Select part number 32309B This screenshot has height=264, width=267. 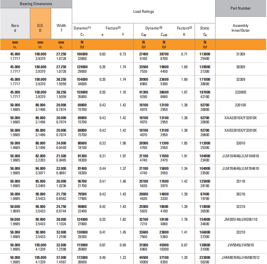point(240,92)
